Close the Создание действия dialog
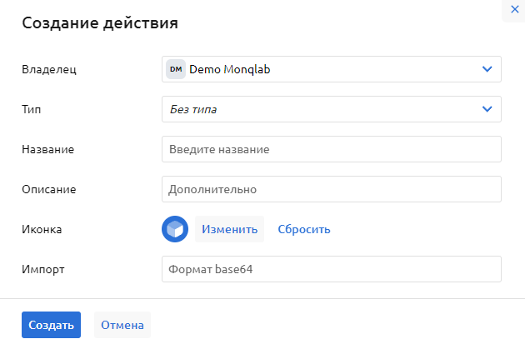 pos(513,7)
